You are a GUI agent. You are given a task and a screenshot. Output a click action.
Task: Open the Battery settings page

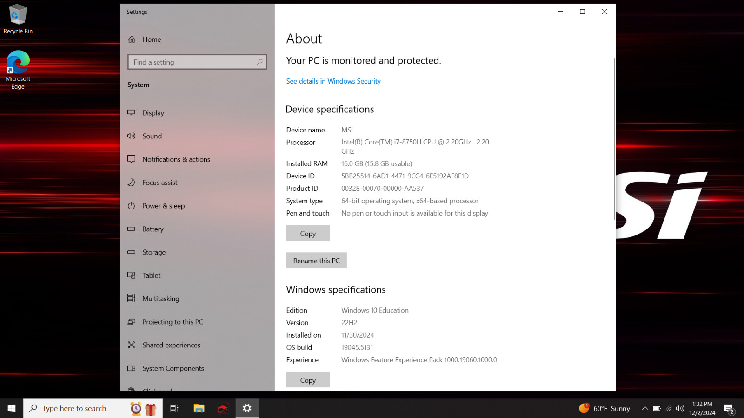[x=153, y=229]
